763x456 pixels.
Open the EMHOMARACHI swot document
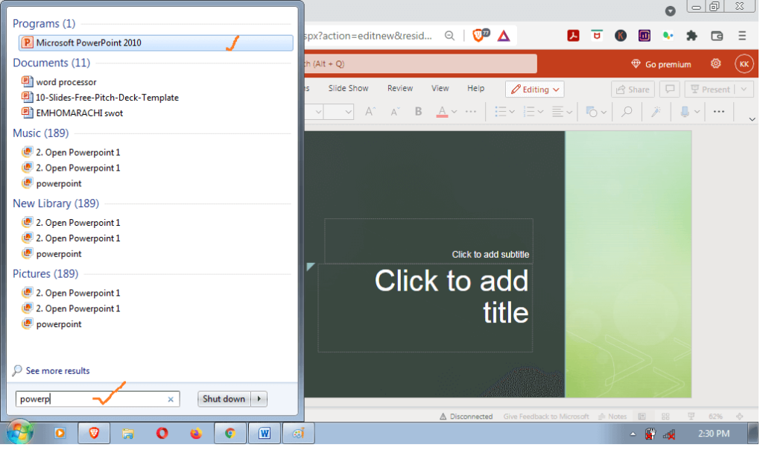[x=79, y=113]
